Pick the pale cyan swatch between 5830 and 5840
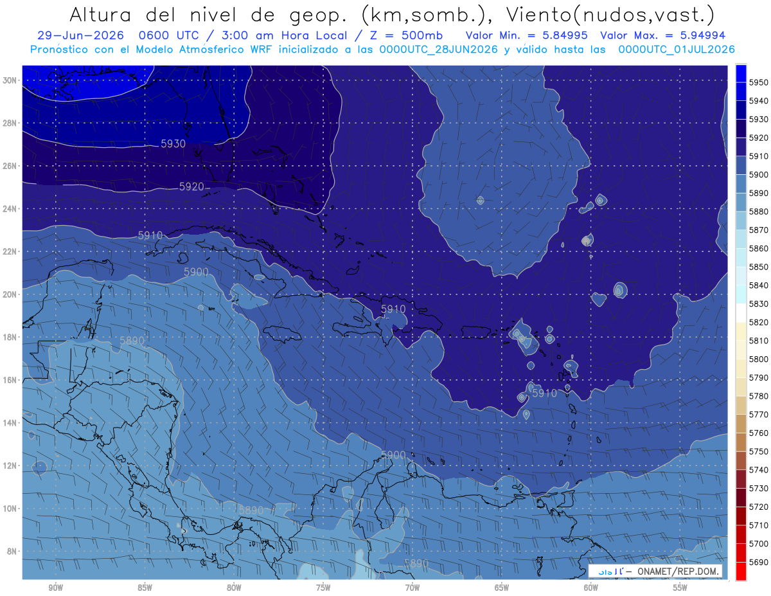This screenshot has width=771, height=596. coord(741,294)
